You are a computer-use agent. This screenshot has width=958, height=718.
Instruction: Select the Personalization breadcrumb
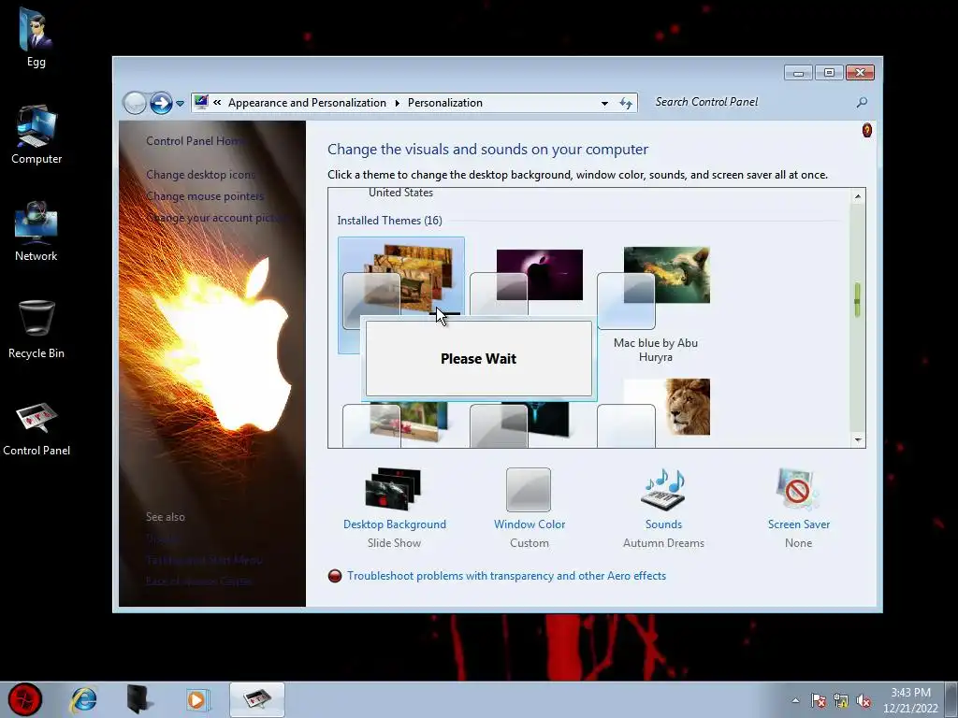444,103
